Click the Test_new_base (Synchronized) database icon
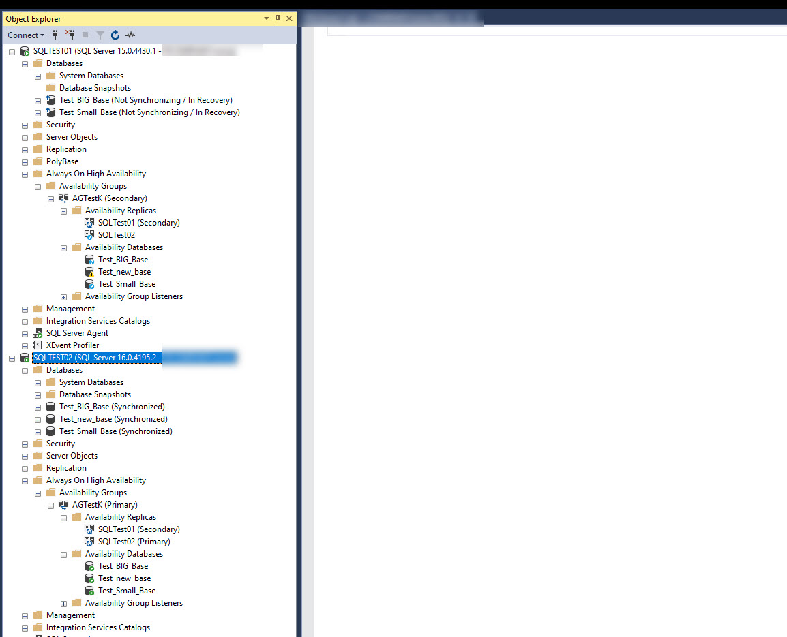The width and height of the screenshot is (787, 637). point(50,419)
